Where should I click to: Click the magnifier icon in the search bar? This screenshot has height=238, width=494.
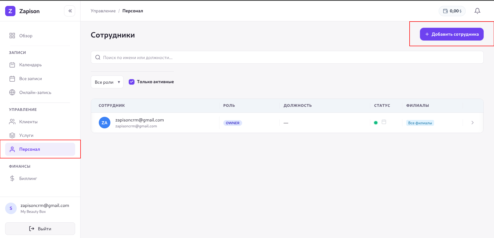click(98, 58)
